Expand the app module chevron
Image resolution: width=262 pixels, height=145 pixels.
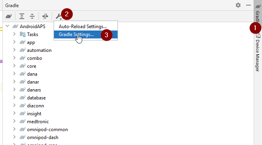pos(14,42)
